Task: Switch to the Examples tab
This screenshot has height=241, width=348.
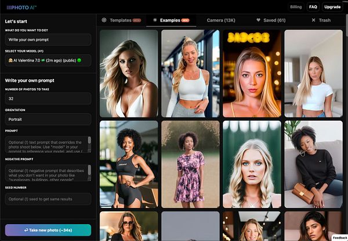Action: coord(171,20)
